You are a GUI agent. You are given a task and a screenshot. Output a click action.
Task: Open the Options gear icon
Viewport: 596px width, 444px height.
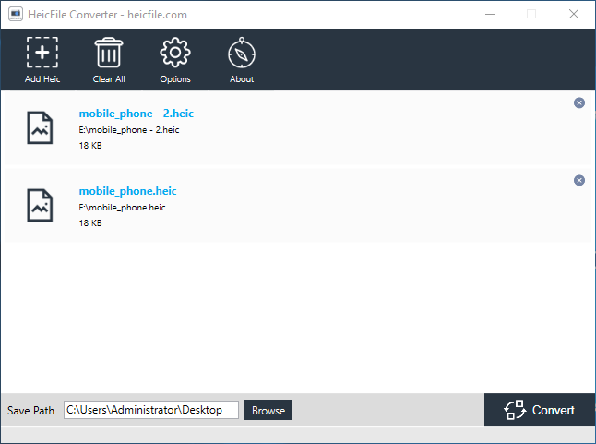[175, 53]
